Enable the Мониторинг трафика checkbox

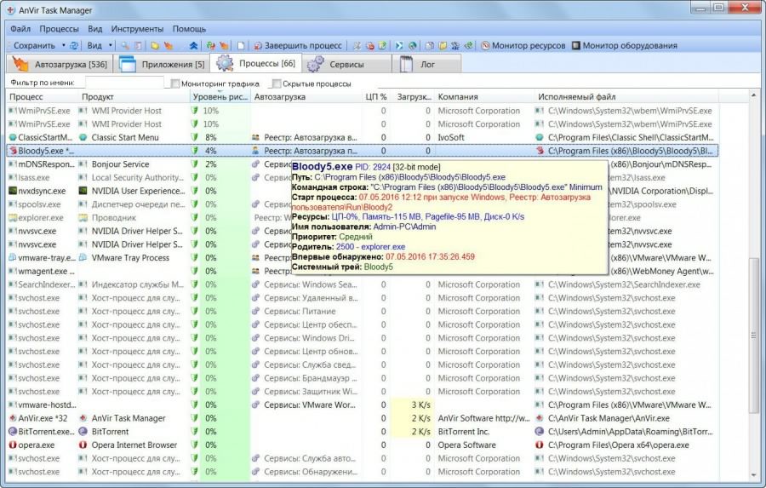(x=174, y=83)
